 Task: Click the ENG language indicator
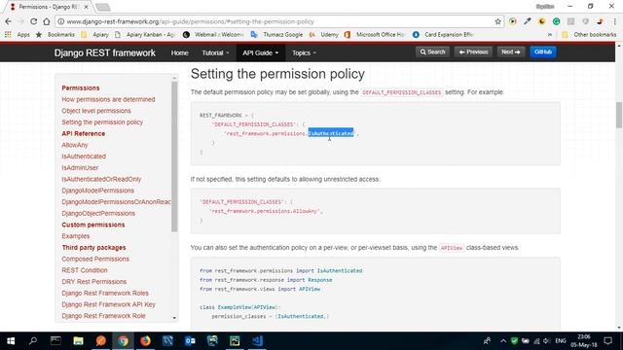561,341
